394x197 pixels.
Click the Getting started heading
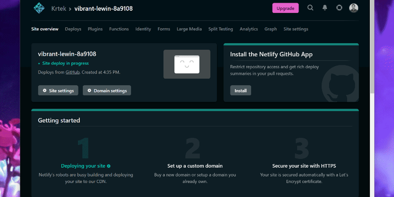(x=59, y=120)
